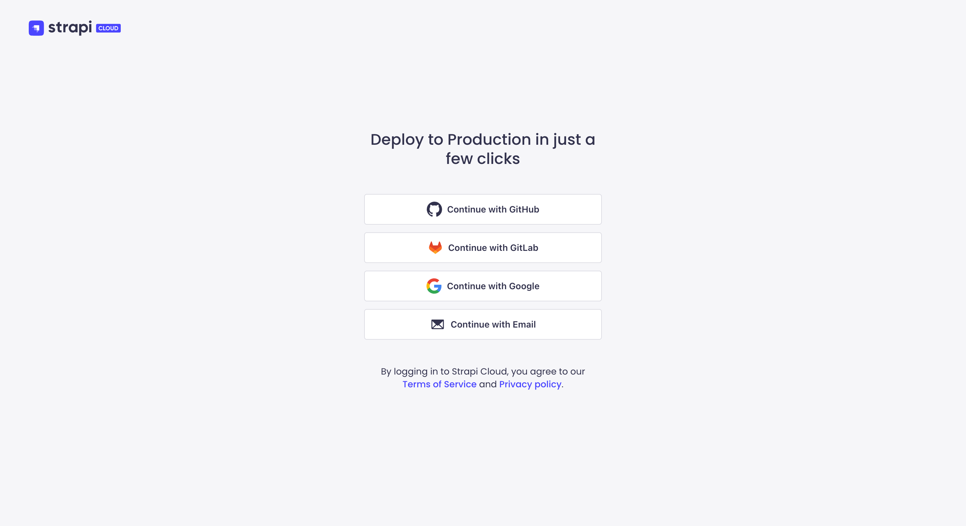Screen dimensions: 966x526
Task: Click the purple CLOUD badge
Action: point(108,28)
